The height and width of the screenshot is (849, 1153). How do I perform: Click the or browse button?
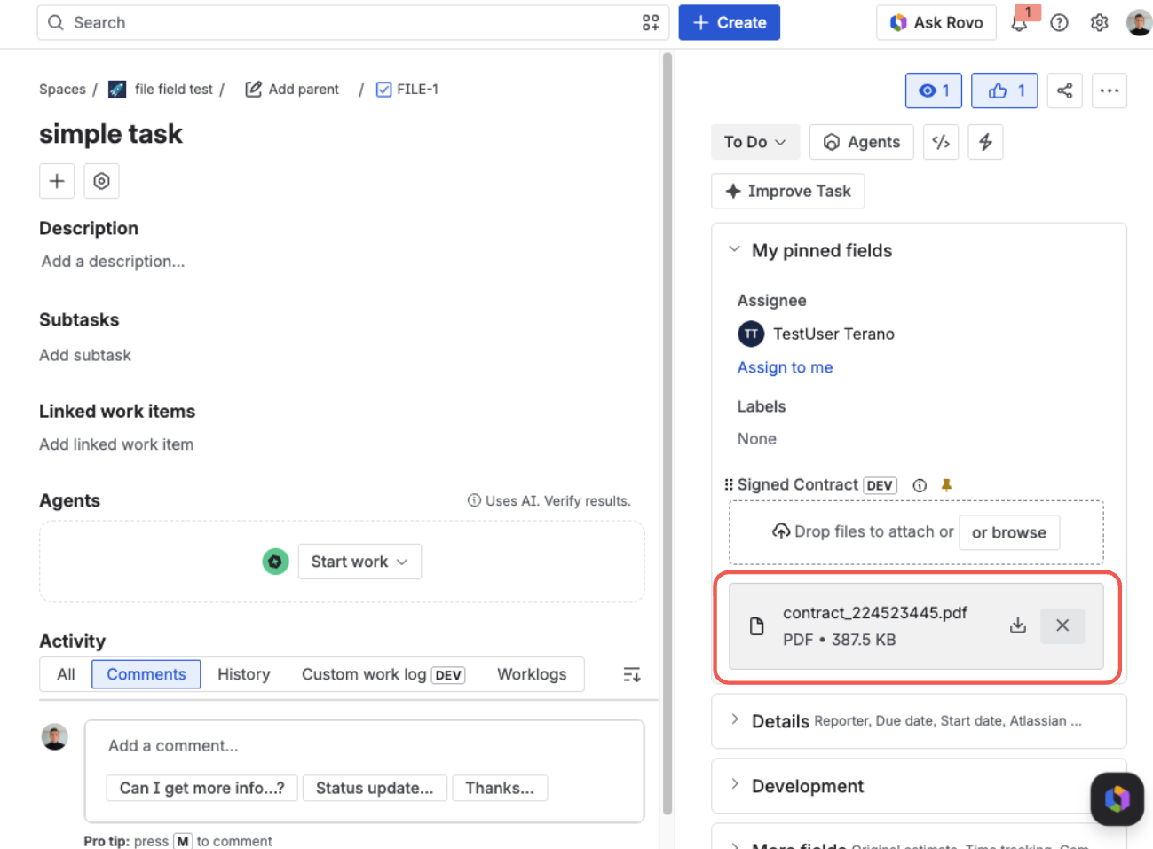pyautogui.click(x=1009, y=532)
